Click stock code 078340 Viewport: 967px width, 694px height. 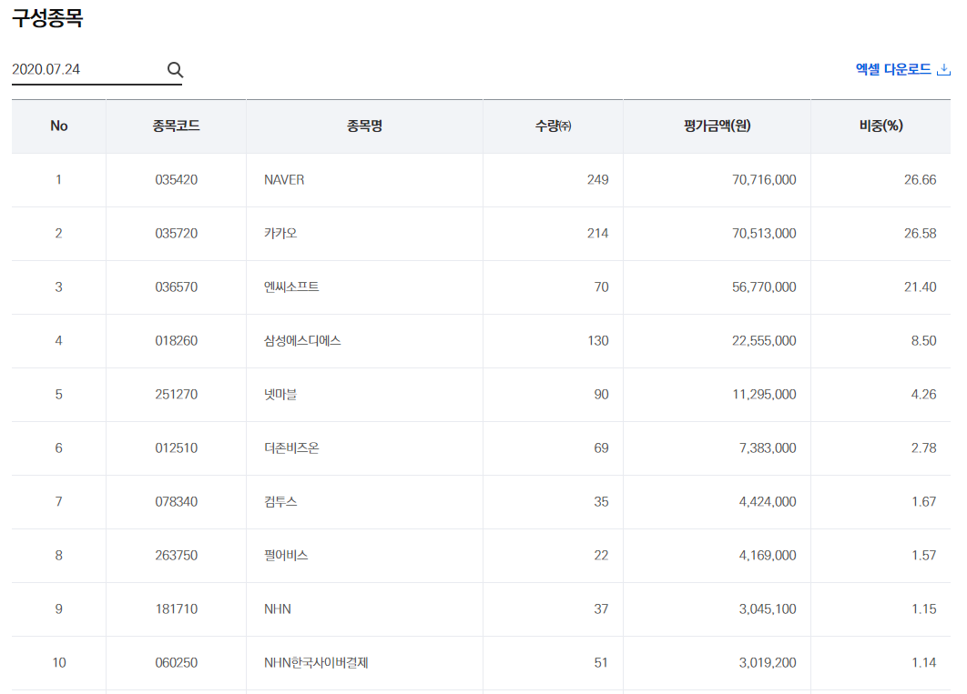[177, 501]
